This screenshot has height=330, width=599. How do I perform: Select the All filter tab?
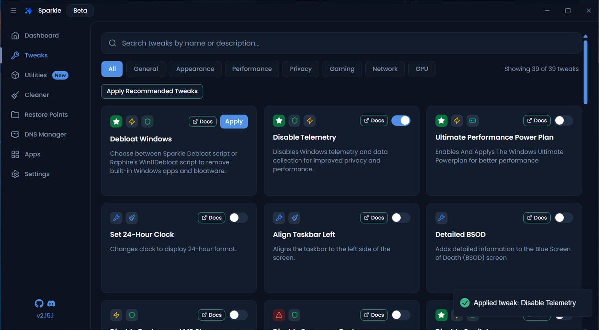click(x=112, y=69)
